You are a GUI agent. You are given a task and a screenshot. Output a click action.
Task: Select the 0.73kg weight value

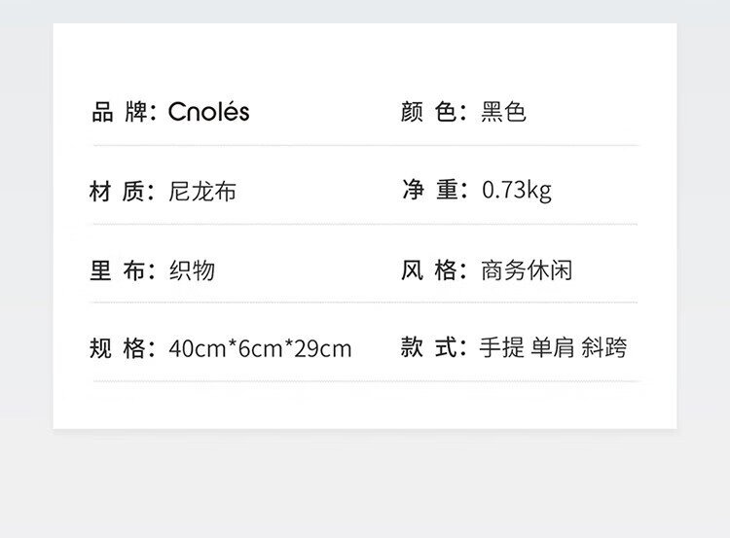tap(516, 191)
